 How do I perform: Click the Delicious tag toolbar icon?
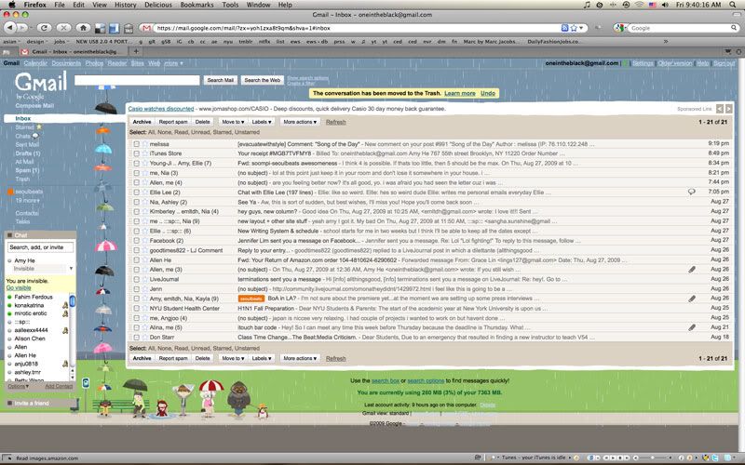click(x=129, y=29)
